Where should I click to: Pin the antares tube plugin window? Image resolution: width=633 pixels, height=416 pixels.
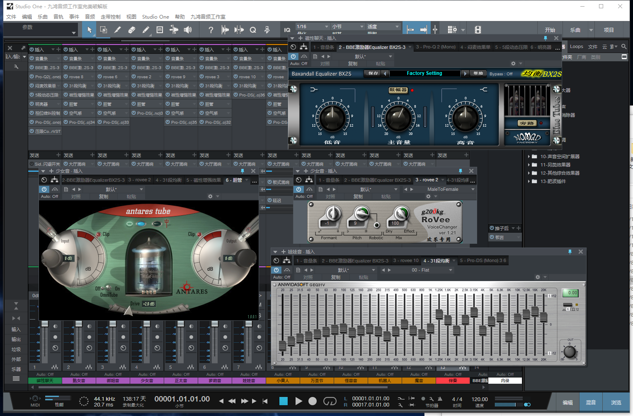coord(243,171)
